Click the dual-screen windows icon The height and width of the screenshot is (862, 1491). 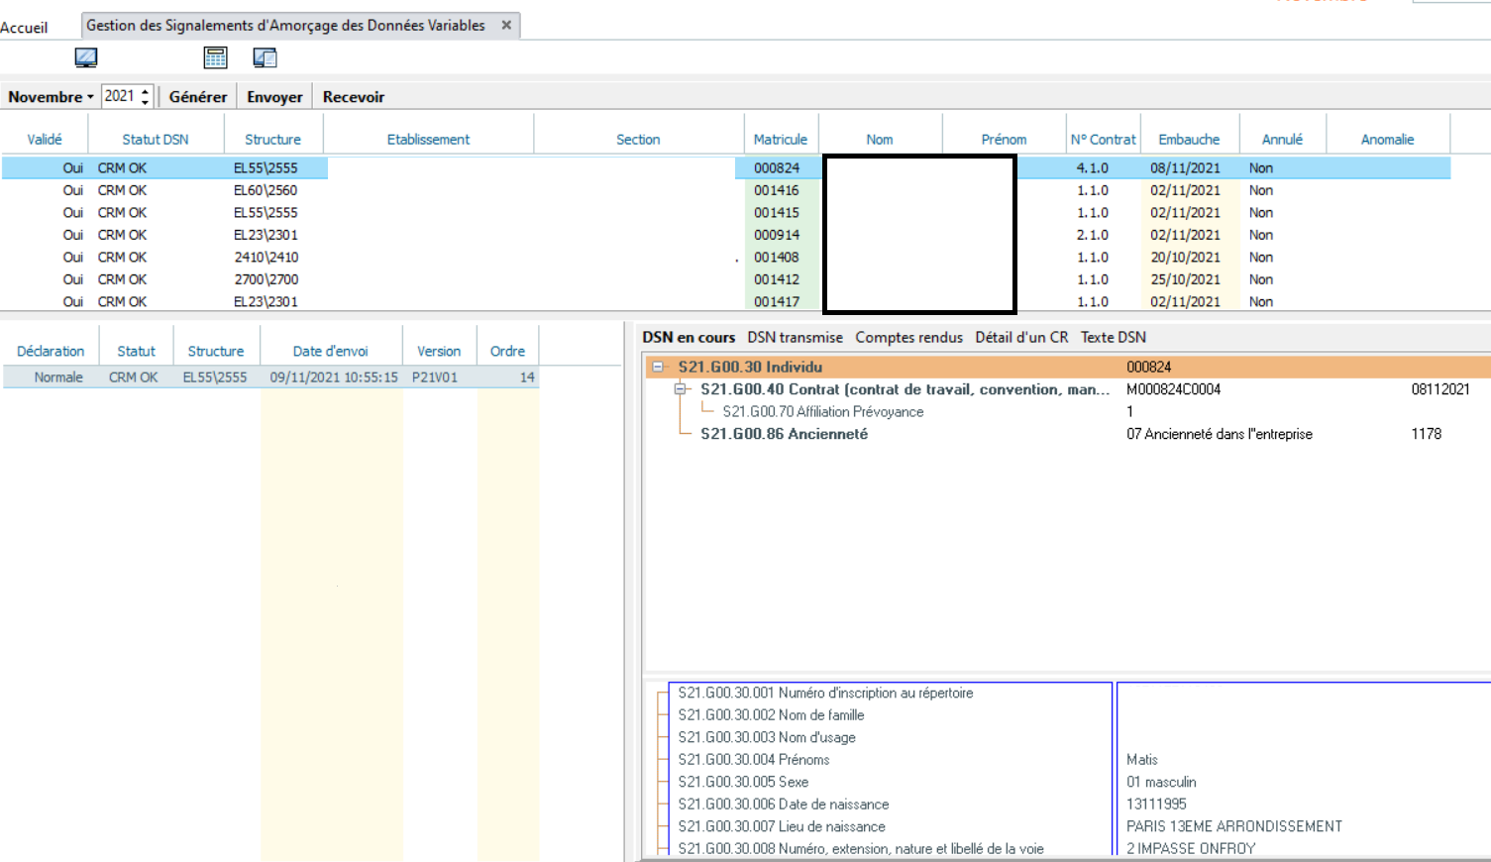(265, 57)
